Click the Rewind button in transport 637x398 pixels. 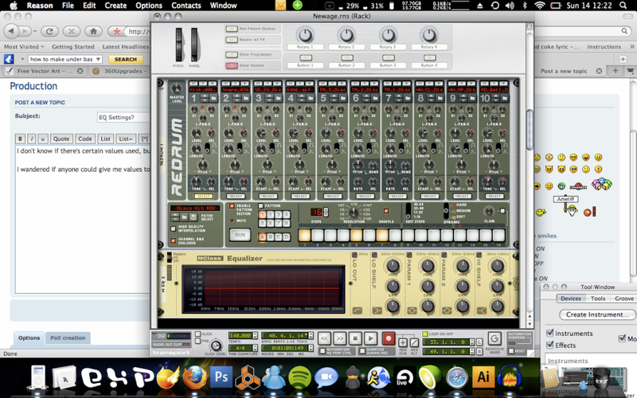tap(324, 338)
